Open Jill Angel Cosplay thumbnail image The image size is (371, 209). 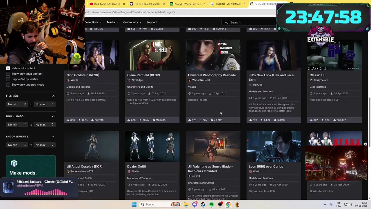91,146
